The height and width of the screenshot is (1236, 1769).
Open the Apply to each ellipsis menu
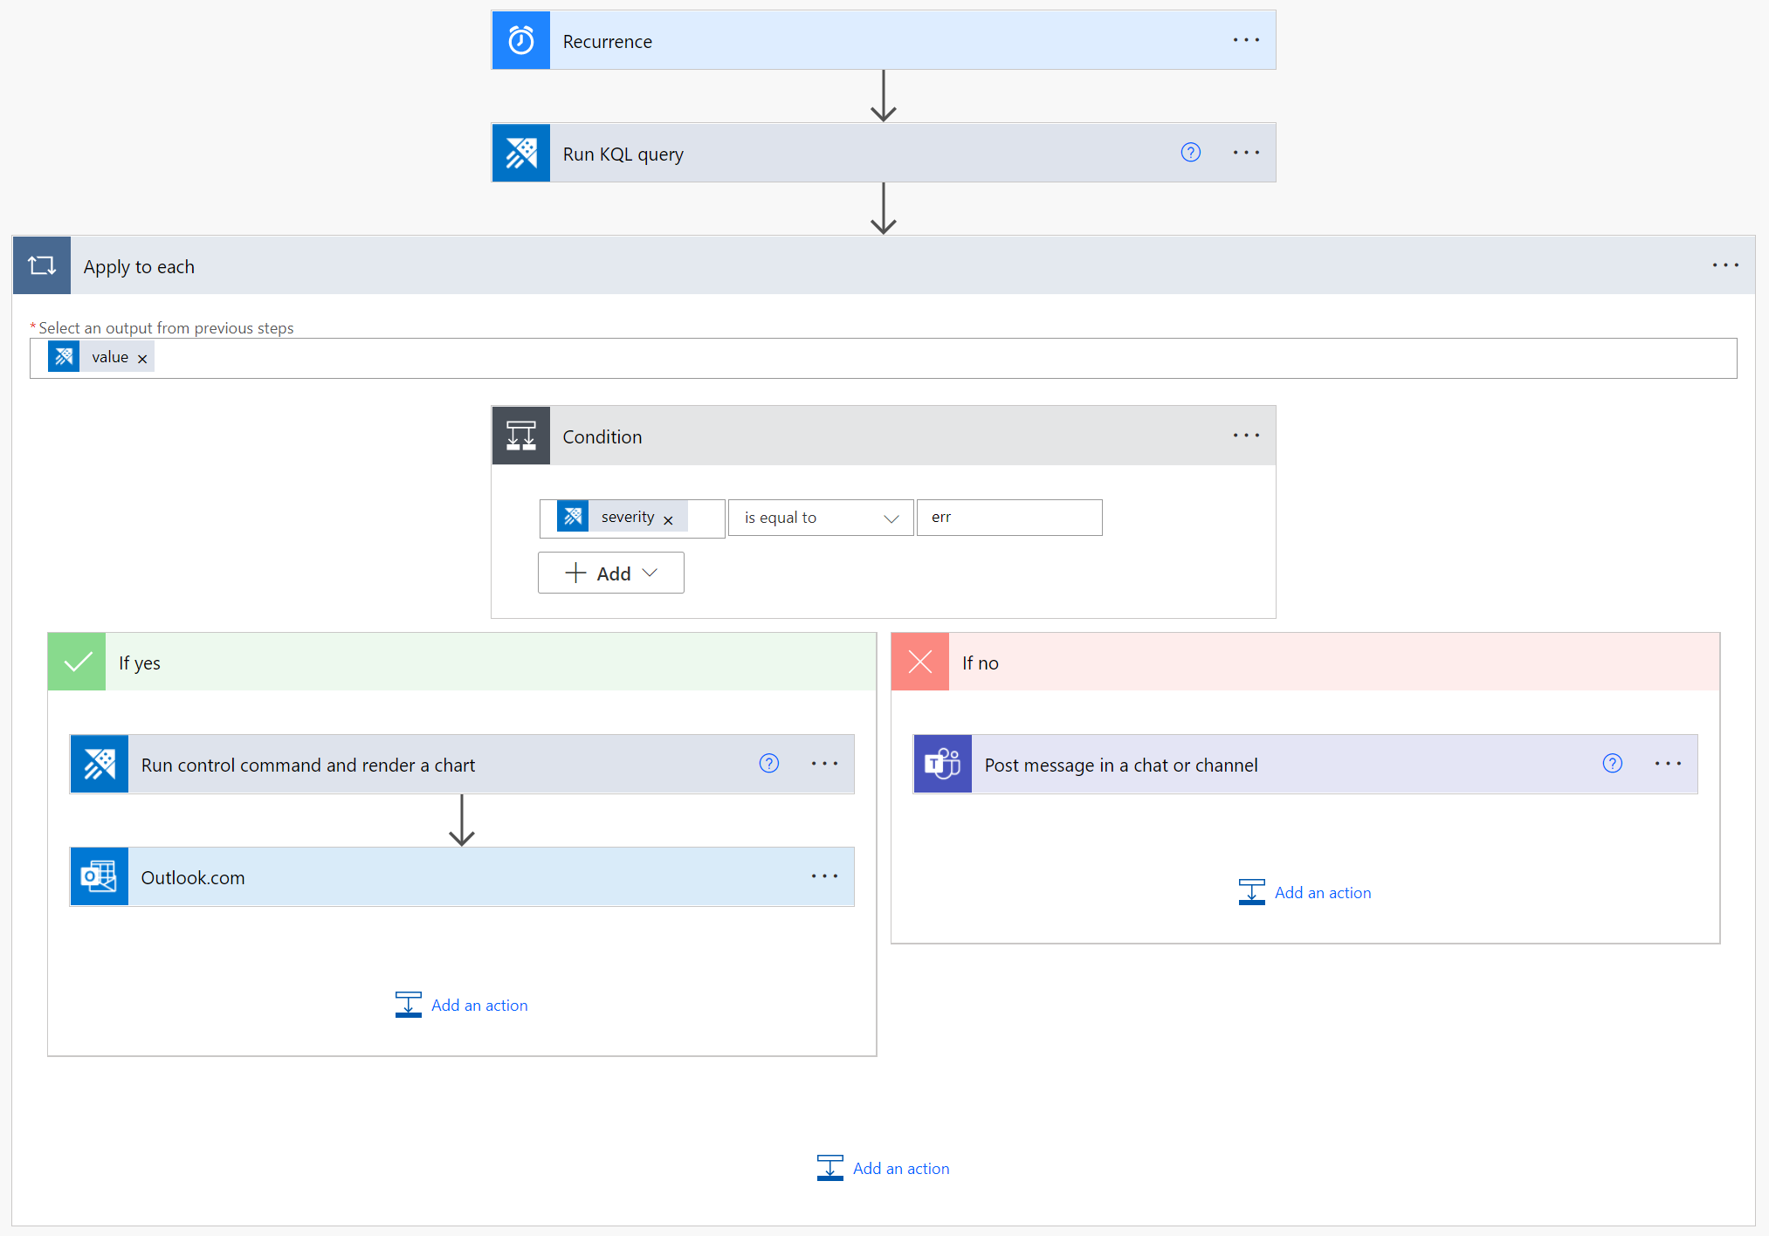pyautogui.click(x=1724, y=265)
